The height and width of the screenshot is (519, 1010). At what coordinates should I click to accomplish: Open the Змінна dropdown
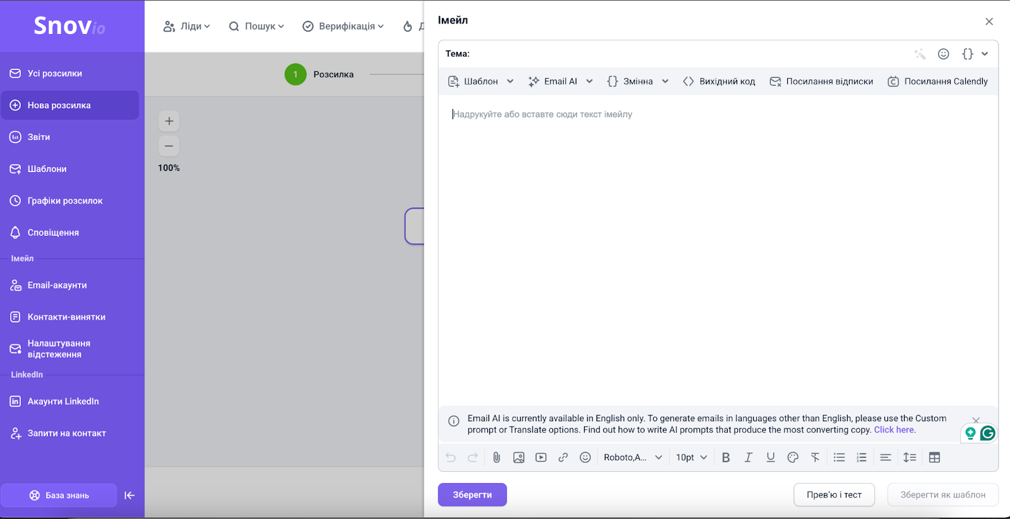[638, 81]
